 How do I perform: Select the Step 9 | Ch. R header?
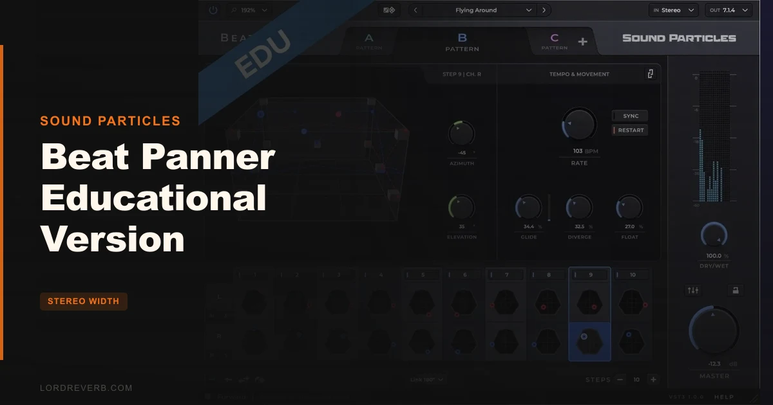[x=461, y=74]
